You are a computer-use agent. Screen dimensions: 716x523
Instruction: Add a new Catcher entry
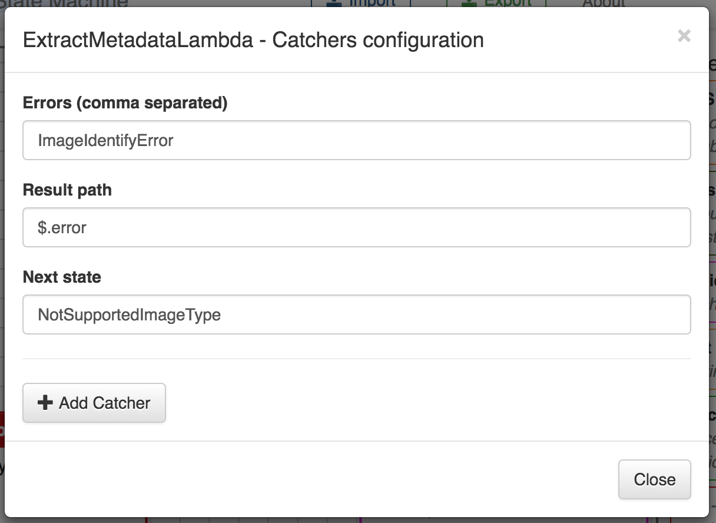coord(94,403)
